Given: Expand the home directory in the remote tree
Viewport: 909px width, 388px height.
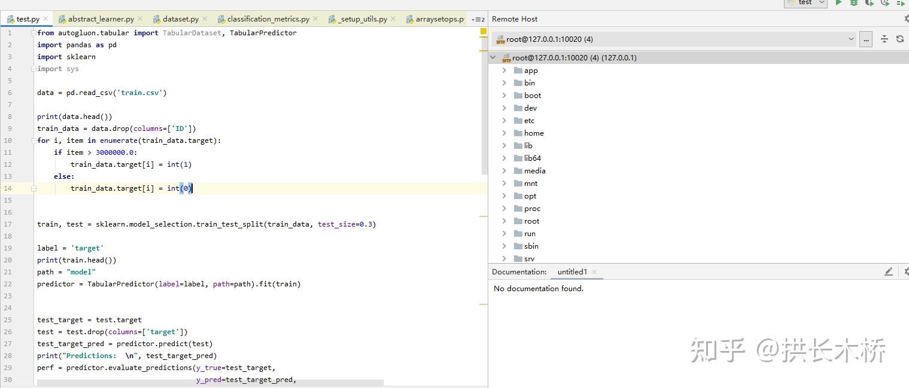Looking at the screenshot, I should (504, 133).
